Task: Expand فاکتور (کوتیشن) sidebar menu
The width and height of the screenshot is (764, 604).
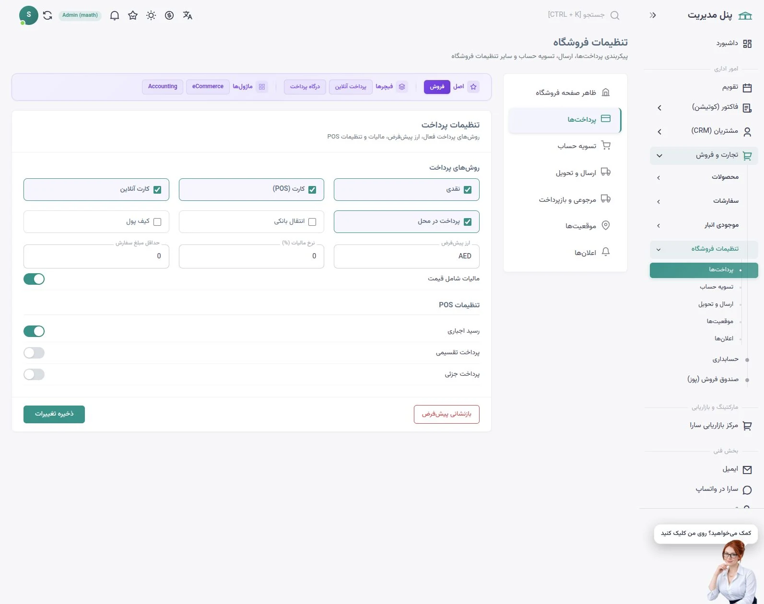Action: [704, 107]
